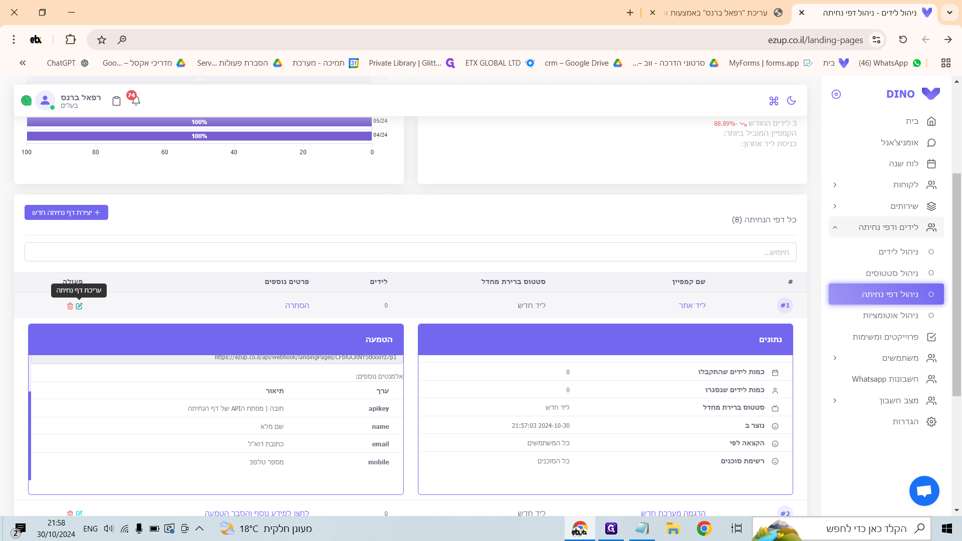
Task: Click the landing pages search field
Action: 410,252
